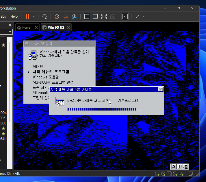Open the library search dropdown
The height and width of the screenshot is (182, 206).
point(10,32)
